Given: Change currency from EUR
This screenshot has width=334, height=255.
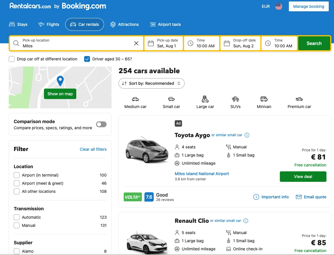Looking at the screenshot, I should (266, 6).
